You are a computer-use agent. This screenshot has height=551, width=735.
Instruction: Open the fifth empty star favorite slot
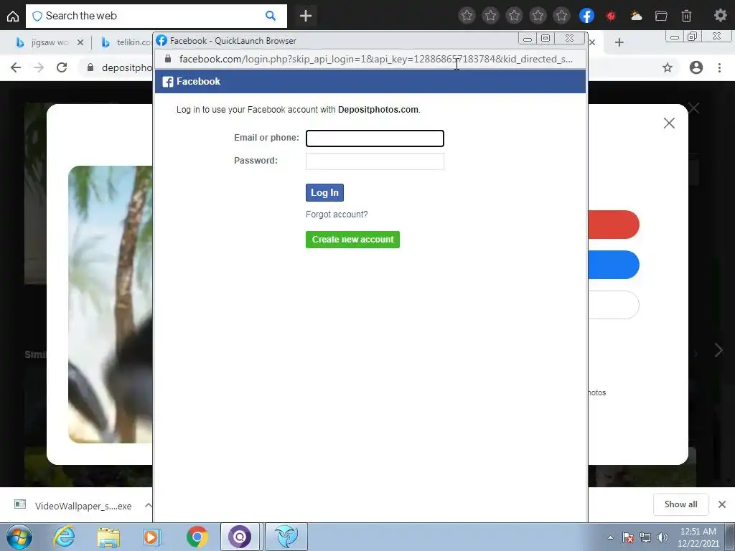[x=561, y=16]
